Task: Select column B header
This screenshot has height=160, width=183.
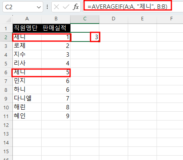Action: click(56, 19)
